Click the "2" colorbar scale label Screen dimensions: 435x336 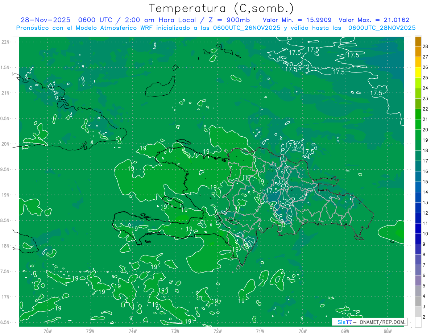424,317
